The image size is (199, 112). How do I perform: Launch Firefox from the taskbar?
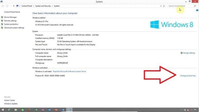pos(29,110)
